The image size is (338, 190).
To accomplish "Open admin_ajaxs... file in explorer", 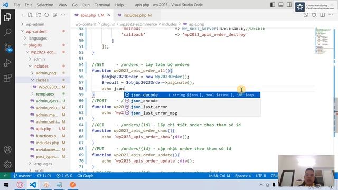I will (x=48, y=101).
